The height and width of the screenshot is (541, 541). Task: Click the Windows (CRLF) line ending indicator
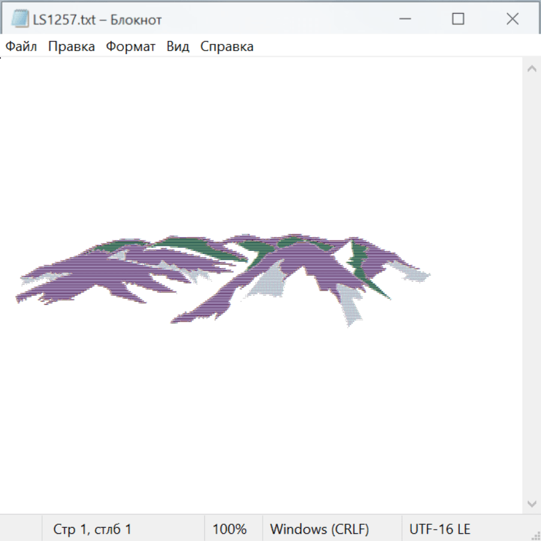319,529
